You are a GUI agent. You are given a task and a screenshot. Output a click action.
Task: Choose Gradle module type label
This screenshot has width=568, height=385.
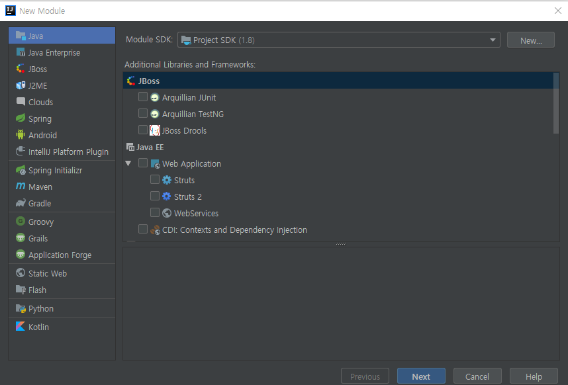tap(40, 203)
